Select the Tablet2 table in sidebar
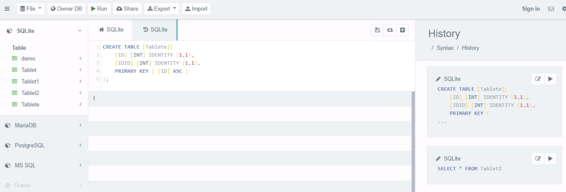This screenshot has height=192, width=566. (30, 93)
